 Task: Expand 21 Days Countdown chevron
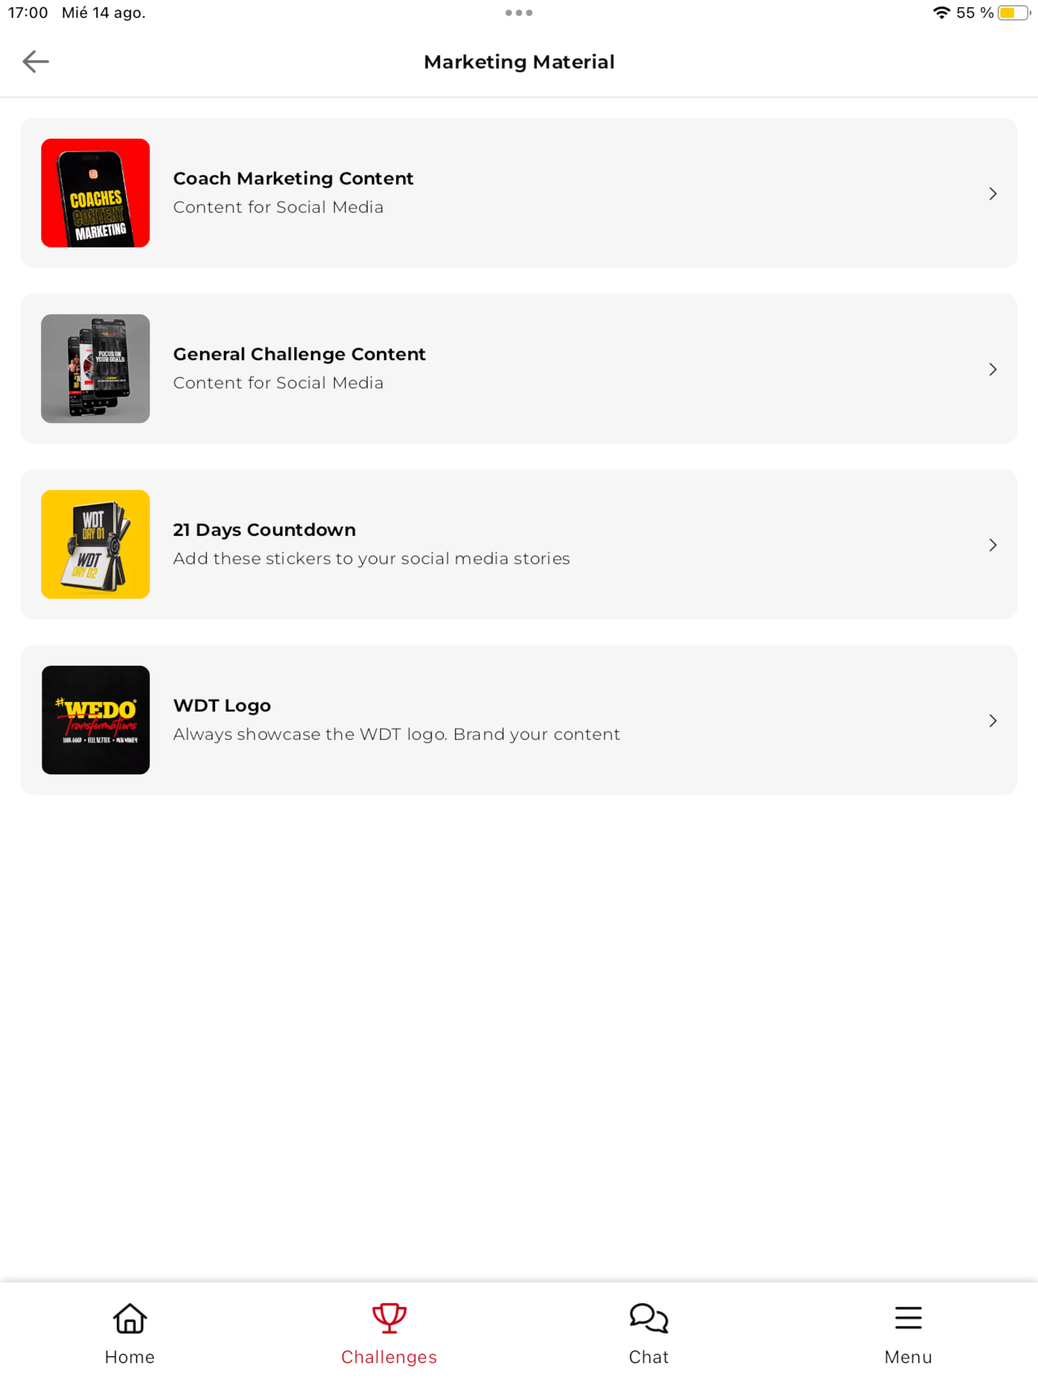coord(993,545)
